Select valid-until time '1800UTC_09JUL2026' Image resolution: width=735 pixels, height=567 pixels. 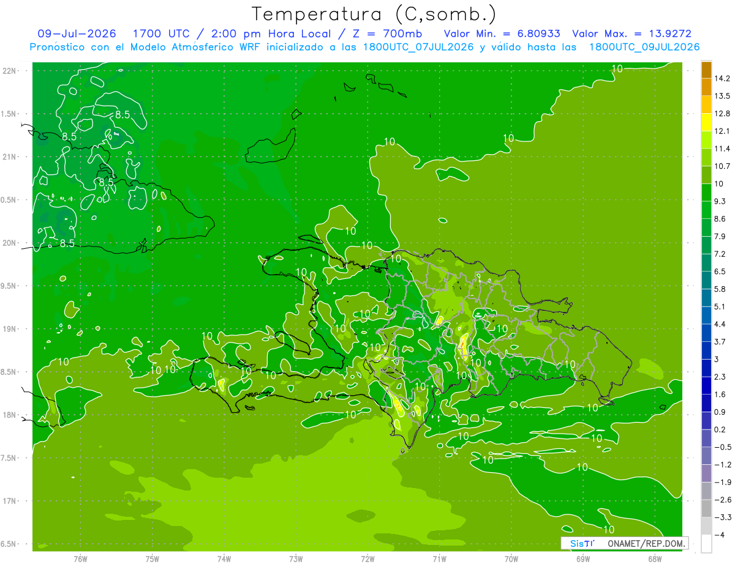pyautogui.click(x=644, y=47)
